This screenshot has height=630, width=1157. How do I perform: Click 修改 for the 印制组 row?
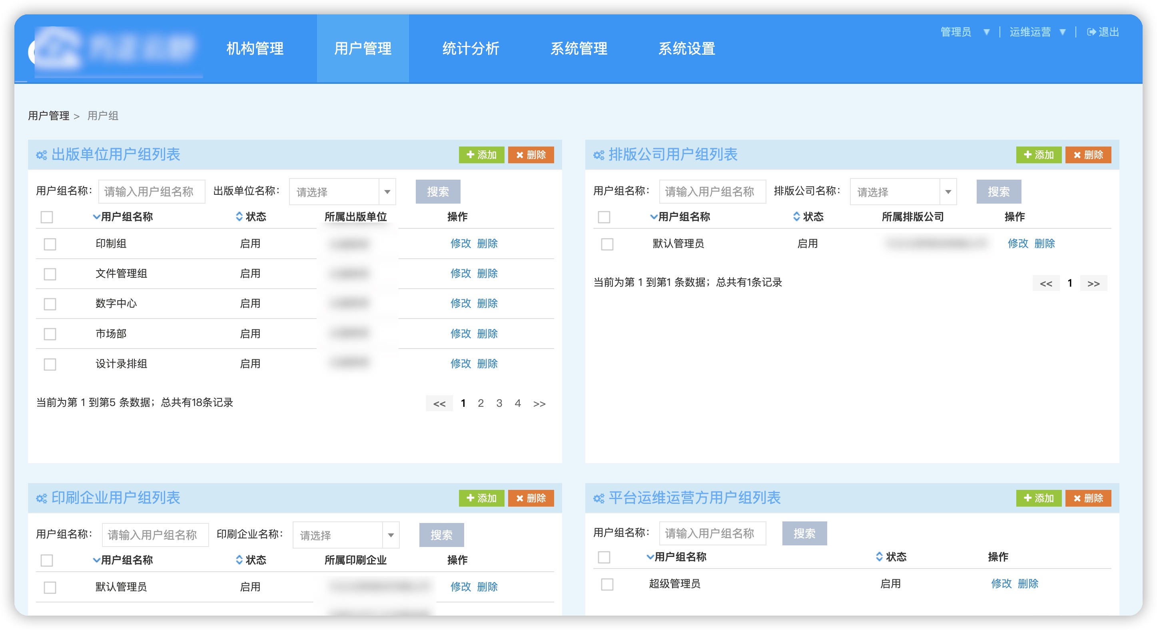pyautogui.click(x=461, y=244)
